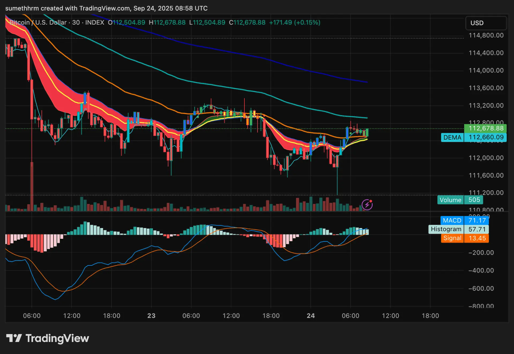This screenshot has height=354, width=514.
Task: Click the cyan DEMA value 112,660.09
Action: 486,137
